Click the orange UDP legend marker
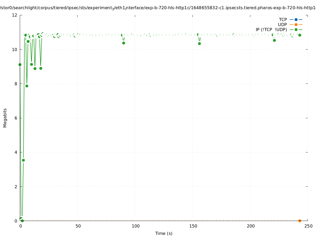This screenshot has height=237, width=316. tap(296, 24)
